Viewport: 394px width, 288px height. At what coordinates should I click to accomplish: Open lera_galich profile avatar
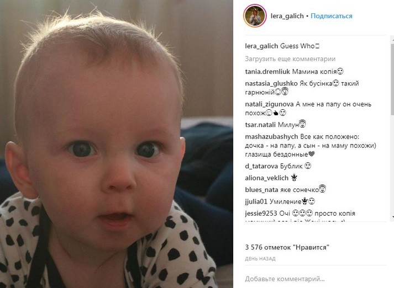coord(255,16)
